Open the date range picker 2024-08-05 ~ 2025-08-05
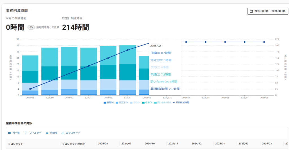Viewport: 289px width, 150px height. coord(268,11)
